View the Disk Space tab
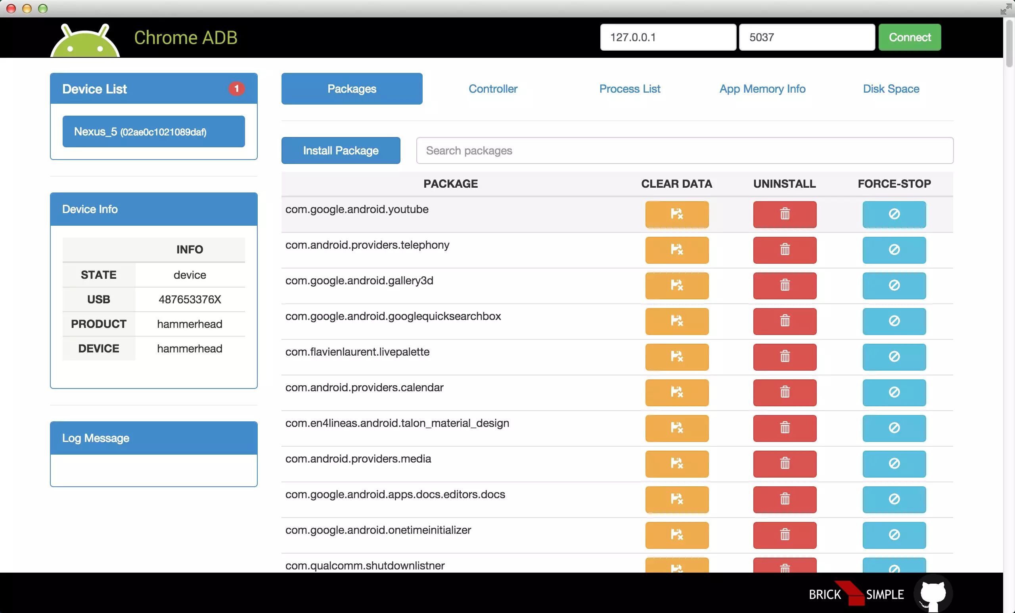The image size is (1015, 613). [891, 89]
